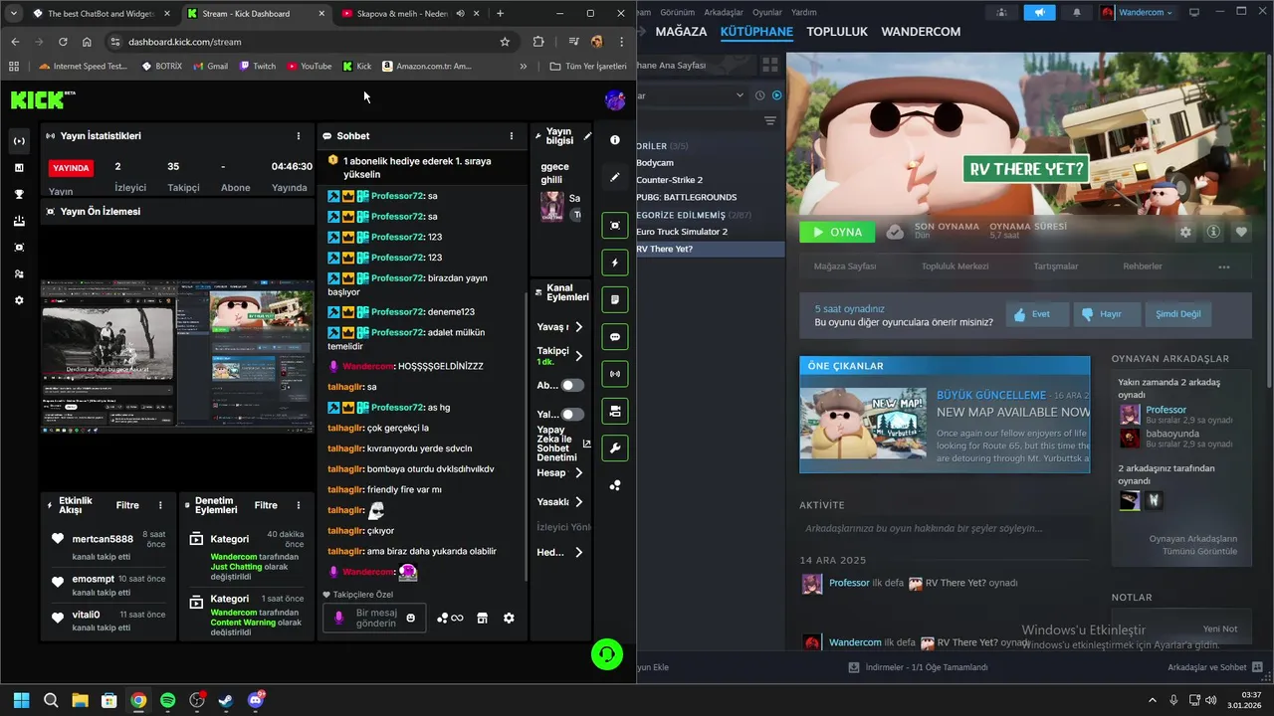Add RV There Yet? to favorites with heart
Viewport: 1274px width, 716px height.
point(1241,232)
